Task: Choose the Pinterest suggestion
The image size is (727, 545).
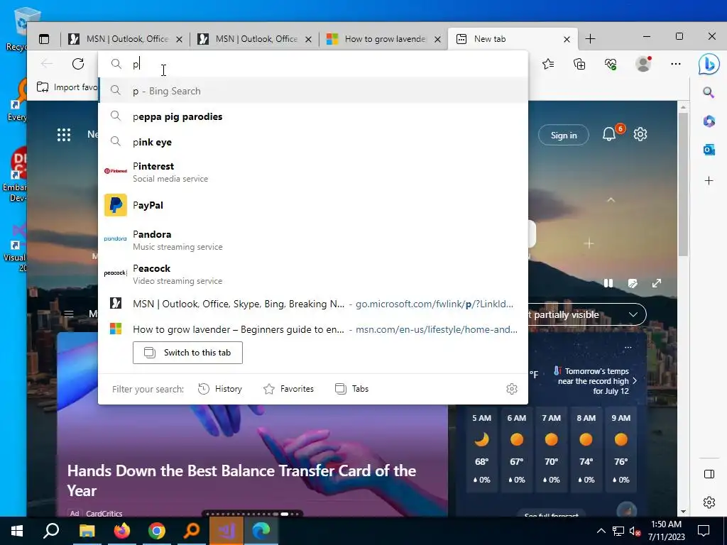Action: point(313,172)
